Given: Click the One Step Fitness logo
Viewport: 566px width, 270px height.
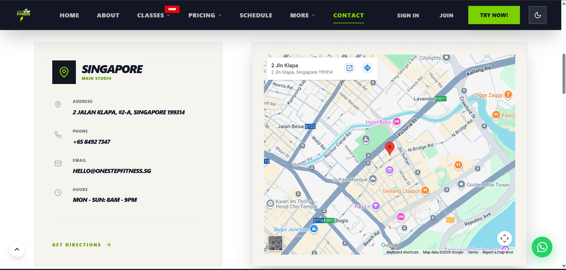Looking at the screenshot, I should (x=23, y=15).
